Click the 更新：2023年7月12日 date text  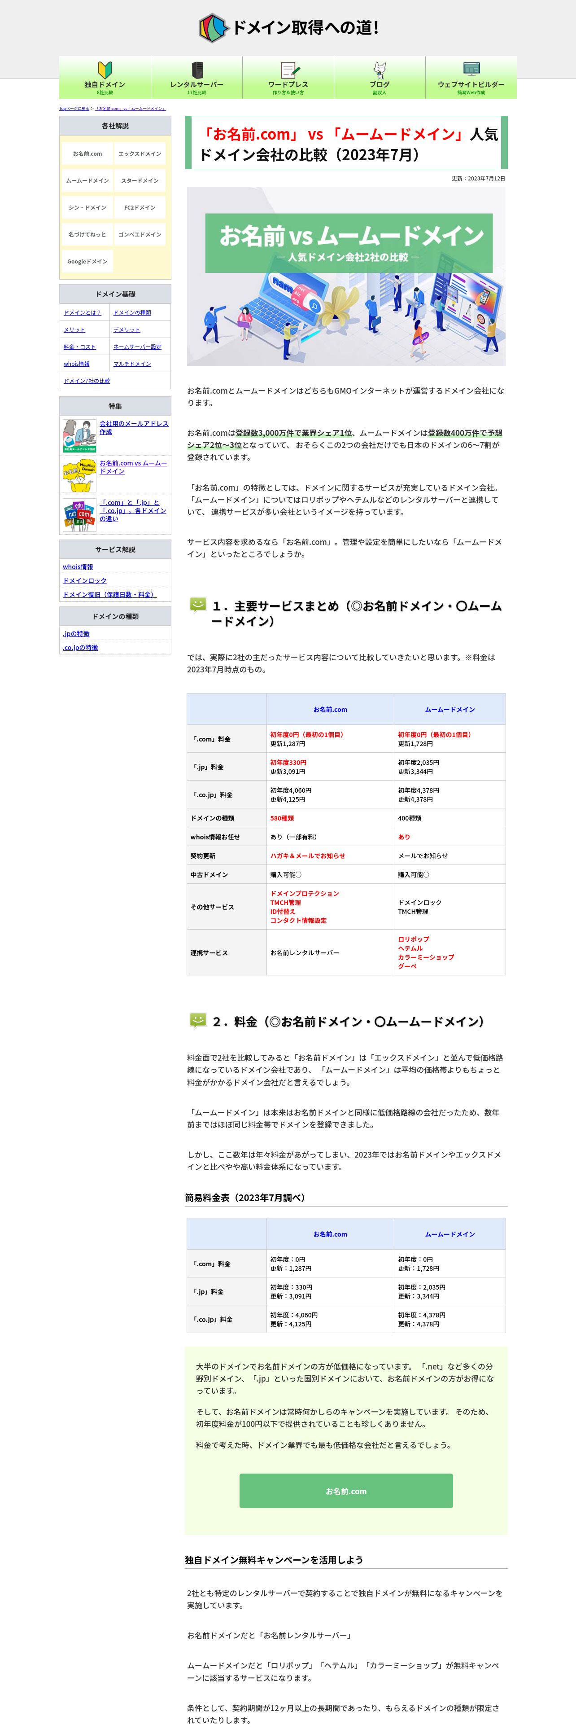coord(479,179)
